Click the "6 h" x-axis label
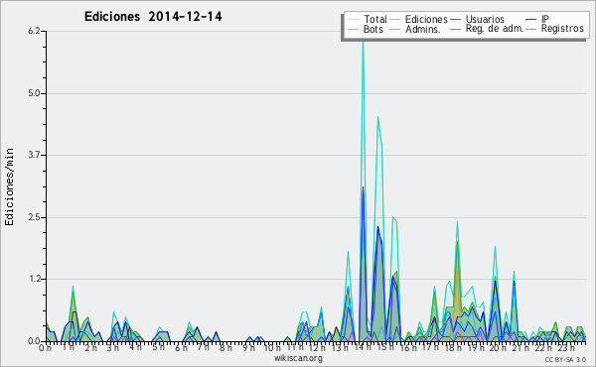Screen dimensions: 596x367 click(x=181, y=347)
